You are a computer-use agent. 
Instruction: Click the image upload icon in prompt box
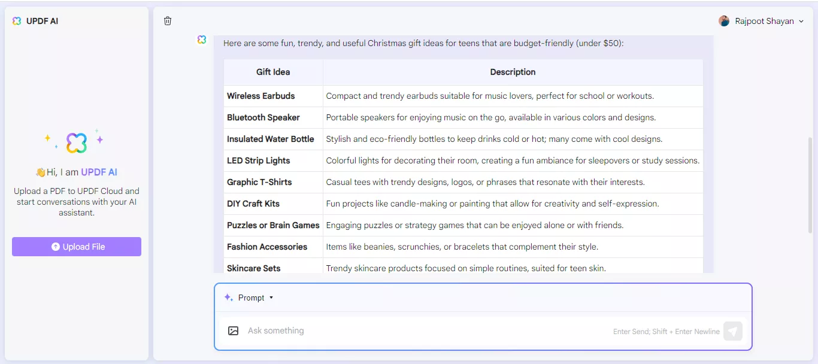tap(234, 330)
